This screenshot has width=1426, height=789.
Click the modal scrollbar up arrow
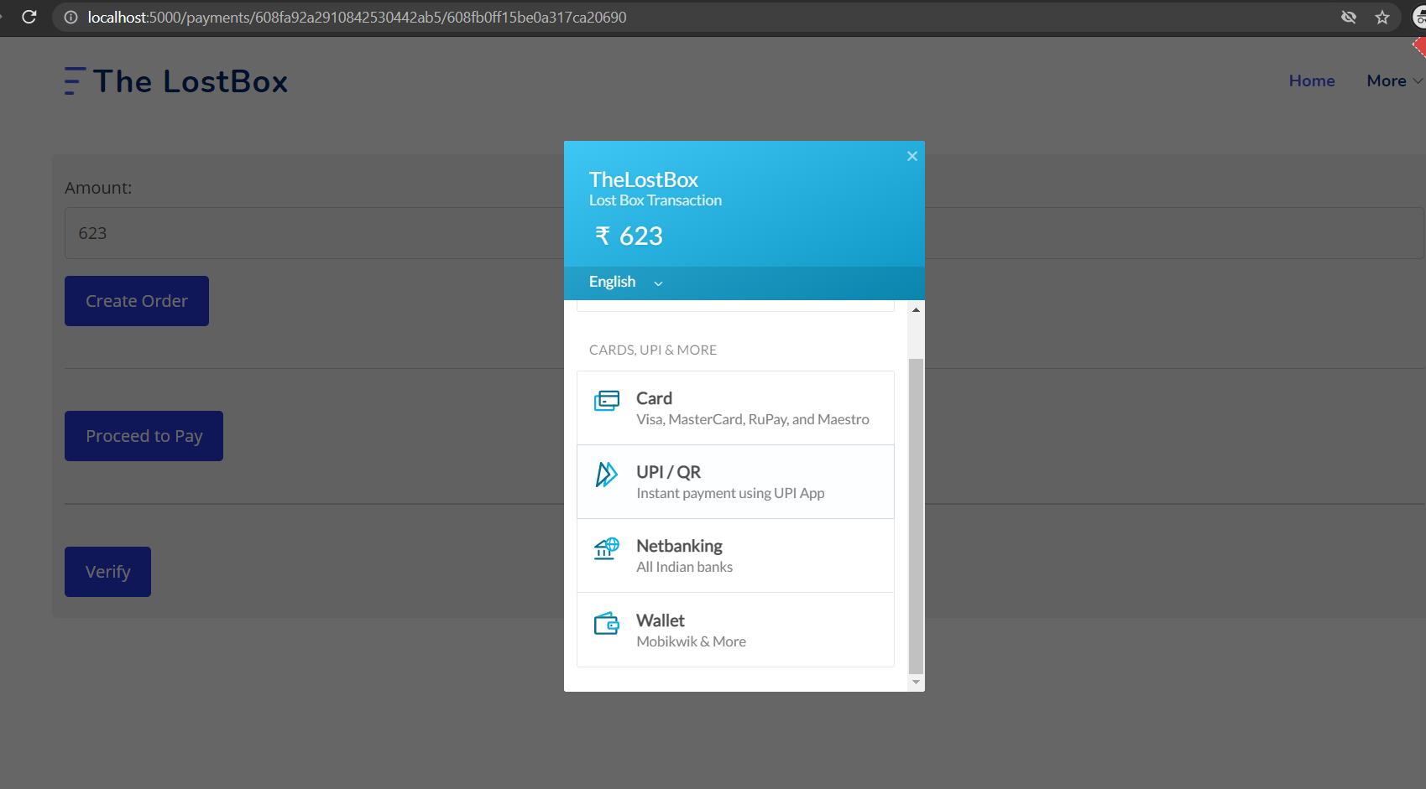click(x=916, y=310)
